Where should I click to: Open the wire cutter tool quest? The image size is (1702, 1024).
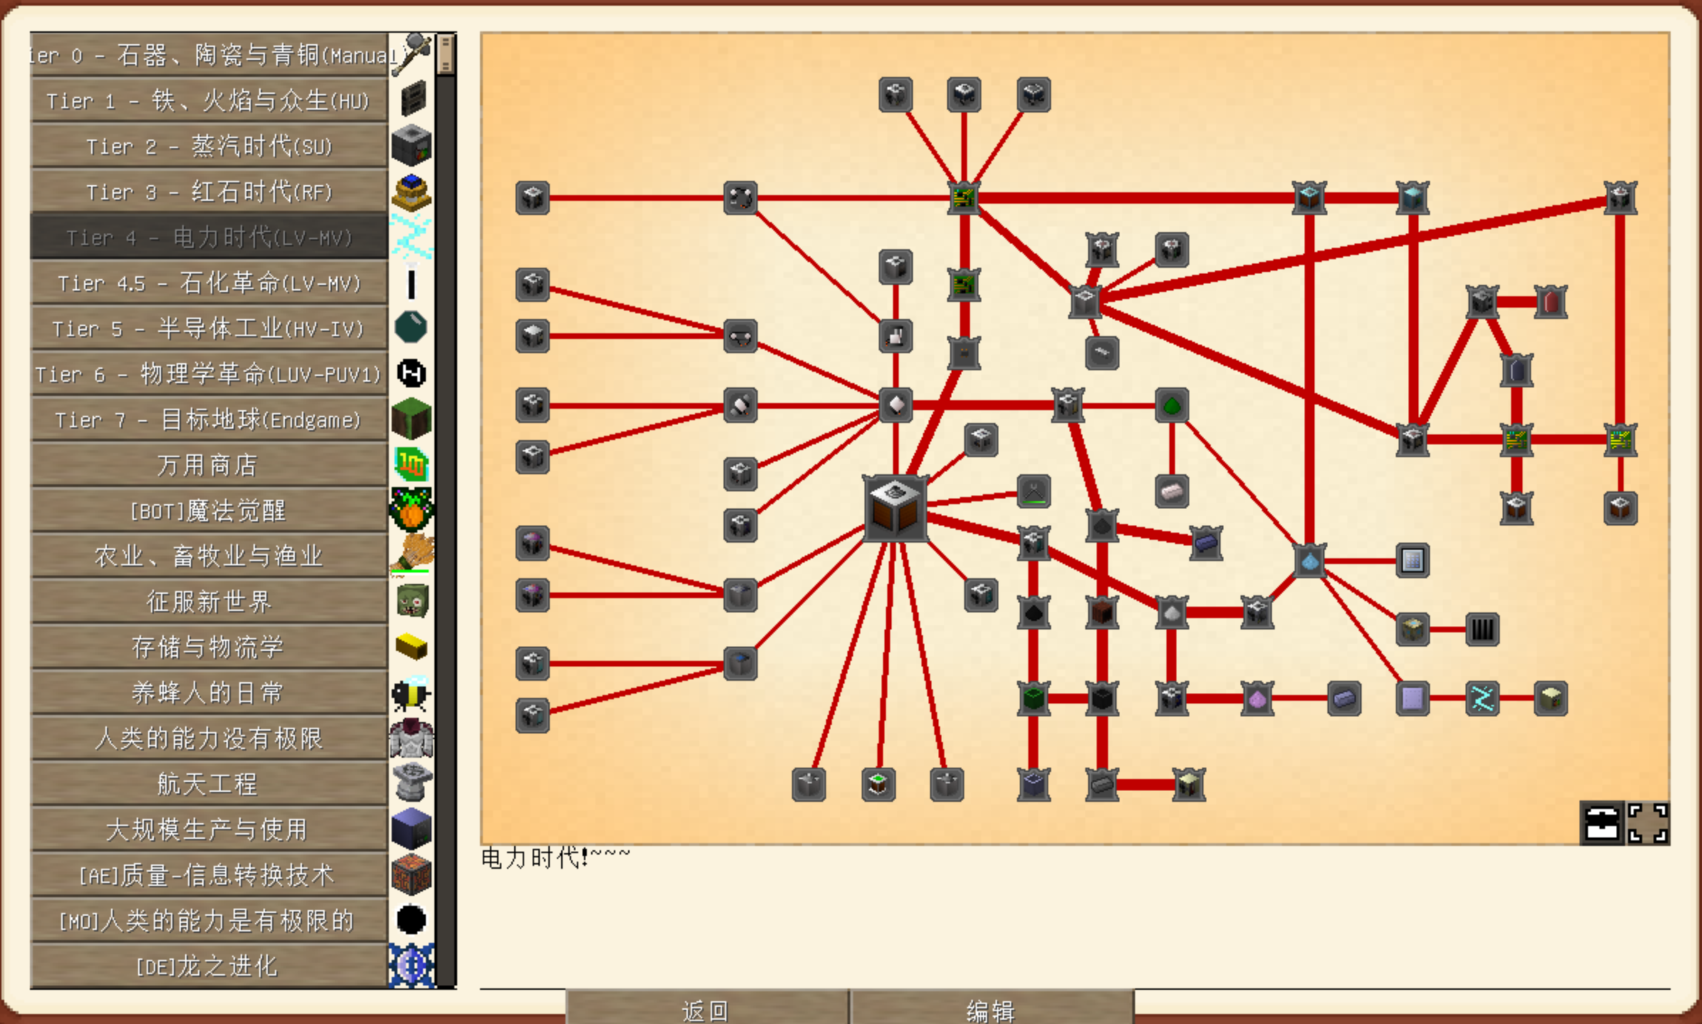tap(1033, 491)
